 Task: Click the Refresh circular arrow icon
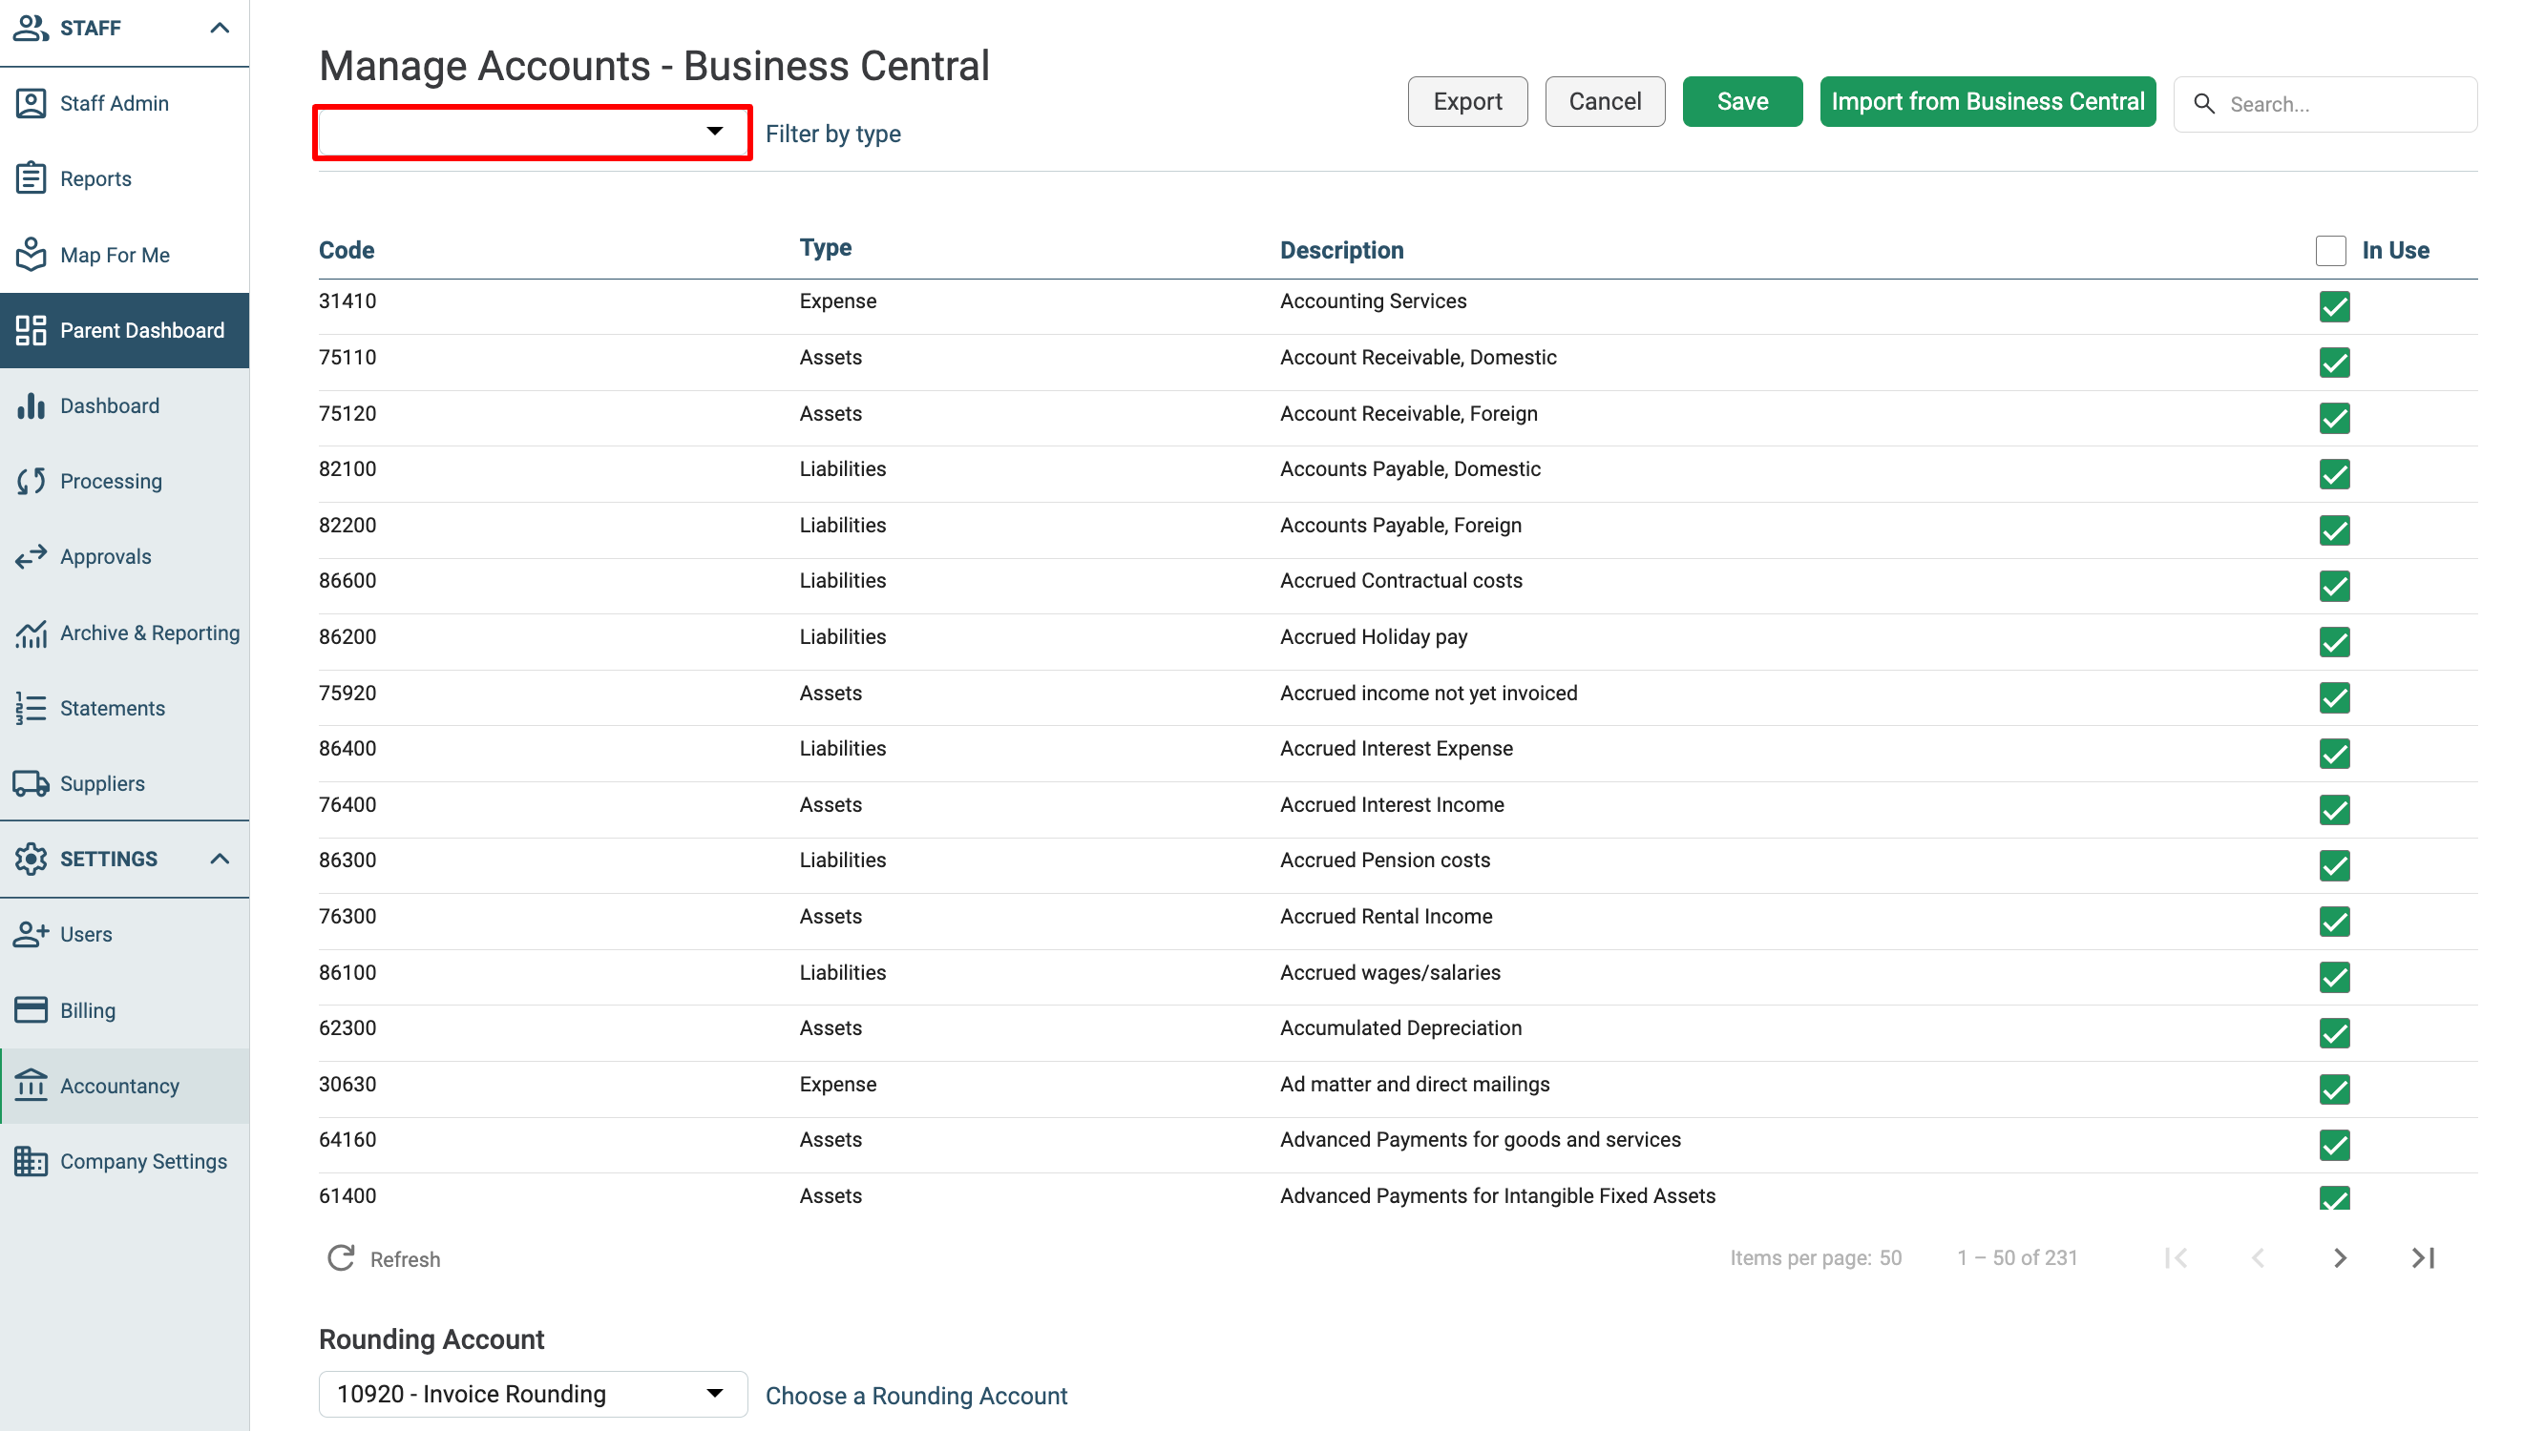[341, 1258]
